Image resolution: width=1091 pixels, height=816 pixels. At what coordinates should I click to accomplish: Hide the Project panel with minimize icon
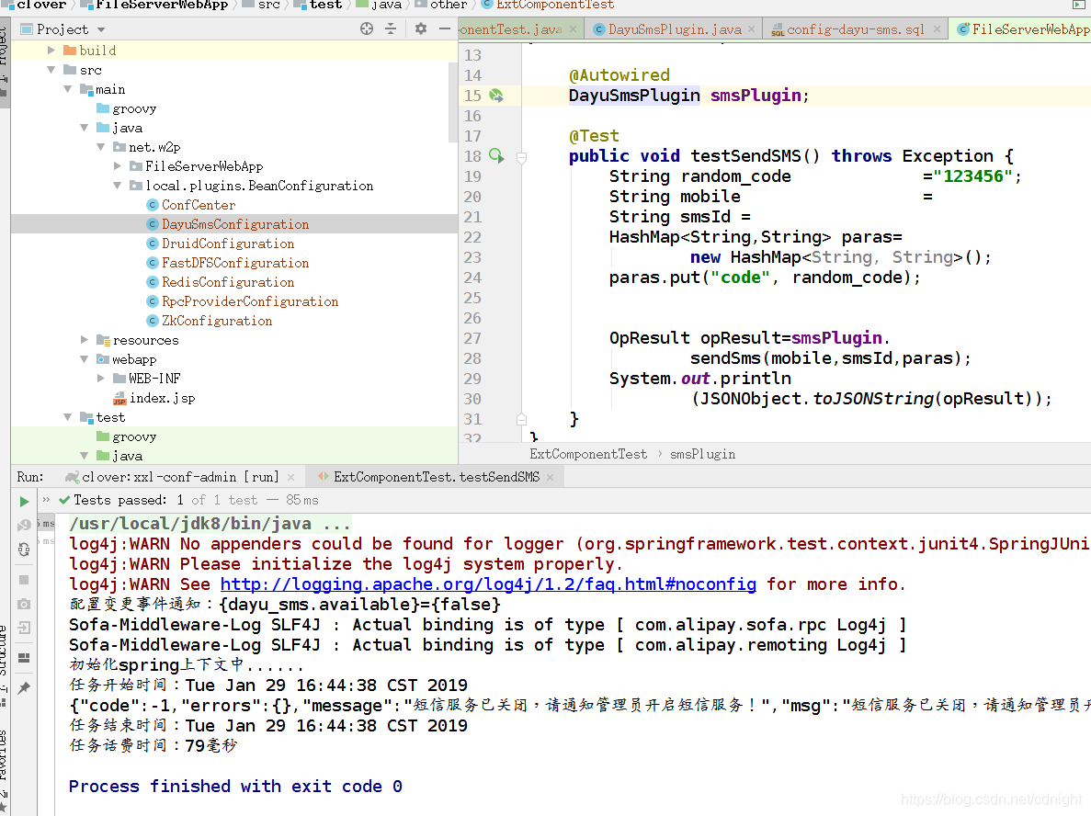pos(445,28)
